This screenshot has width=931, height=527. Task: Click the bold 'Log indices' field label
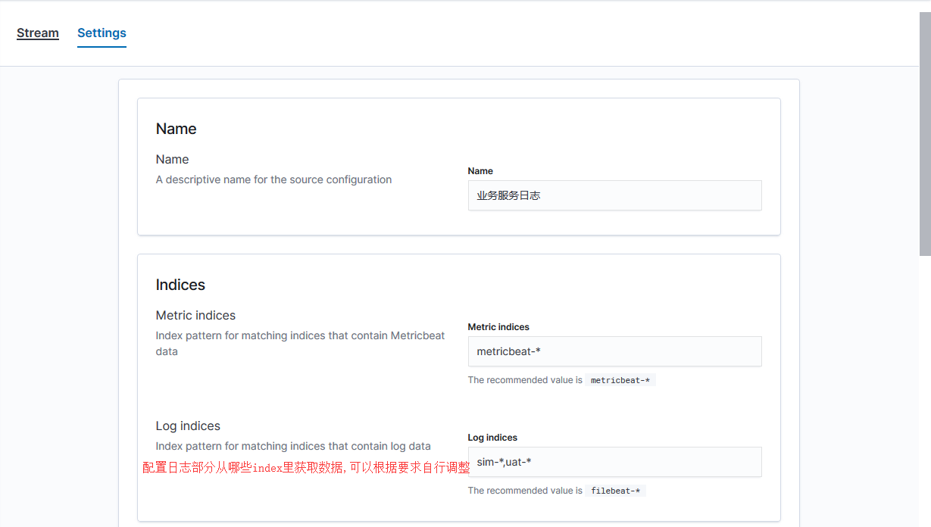pos(492,438)
